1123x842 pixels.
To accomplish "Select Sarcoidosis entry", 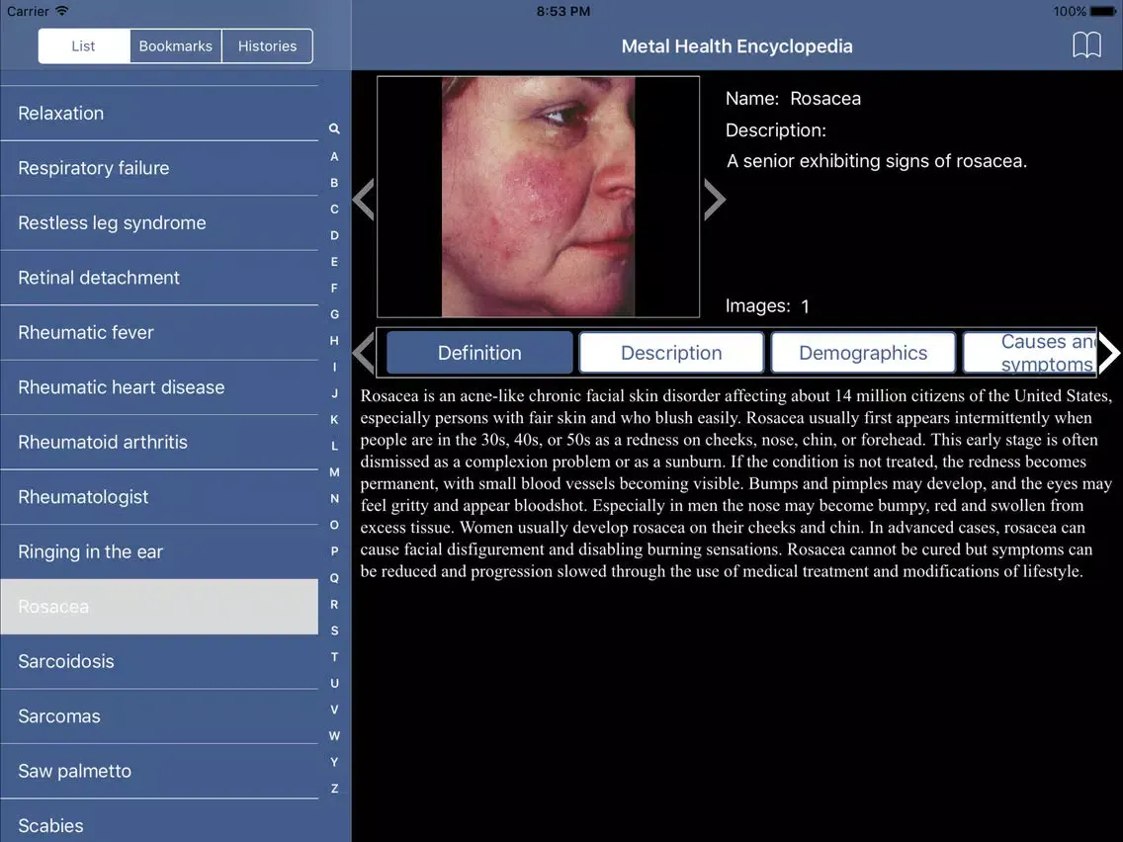I will [159, 661].
